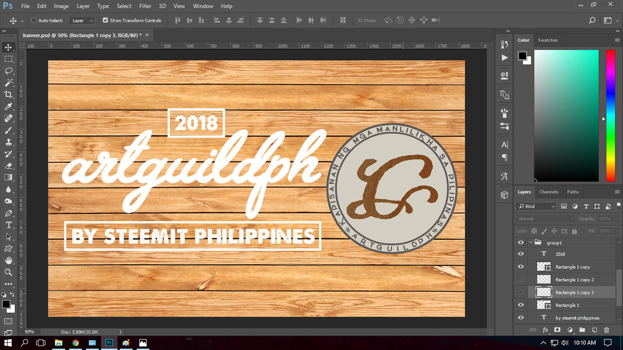The image size is (623, 350).
Task: Close the banner.psd document tab
Action: 147,35
